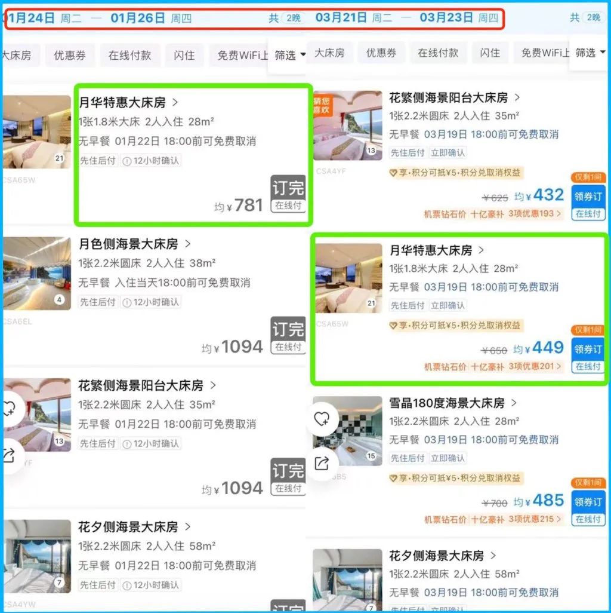The height and width of the screenshot is (613, 611).
Task: Expand room details via the 月色侧海景大床房 chevron
Action: (188, 244)
